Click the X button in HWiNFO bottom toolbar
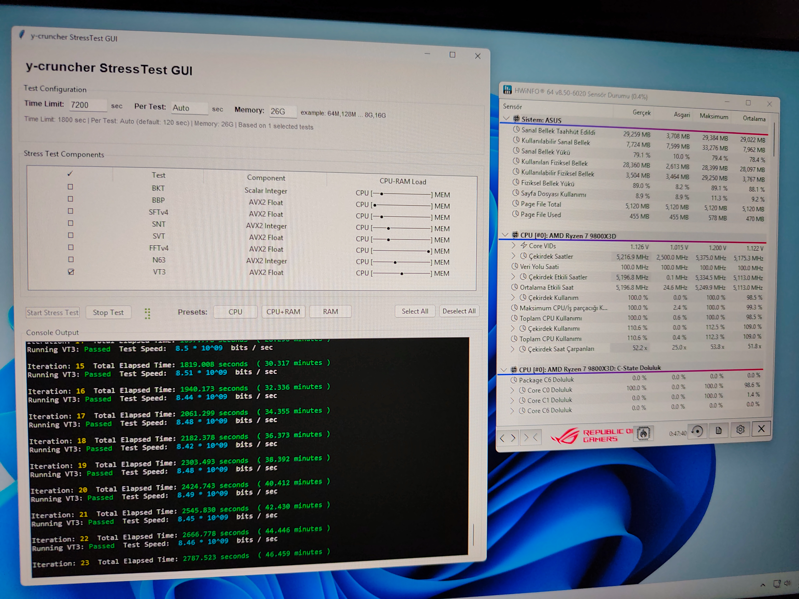799x599 pixels. [x=761, y=428]
